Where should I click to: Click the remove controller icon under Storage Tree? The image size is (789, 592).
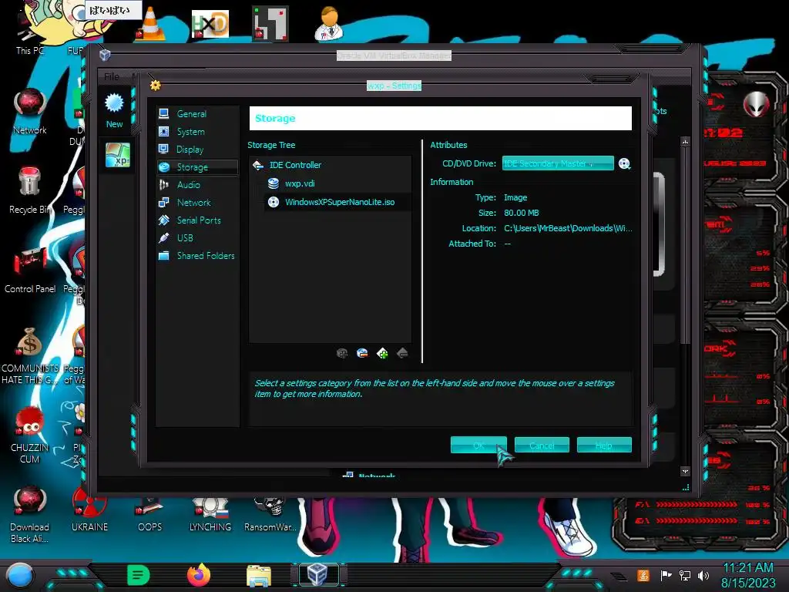click(x=402, y=353)
